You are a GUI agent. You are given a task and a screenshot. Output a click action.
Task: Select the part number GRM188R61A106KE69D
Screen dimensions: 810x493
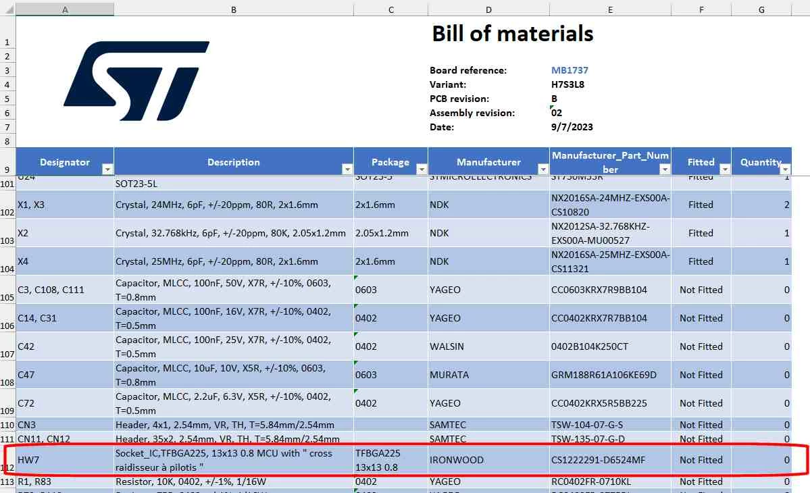[x=610, y=375]
